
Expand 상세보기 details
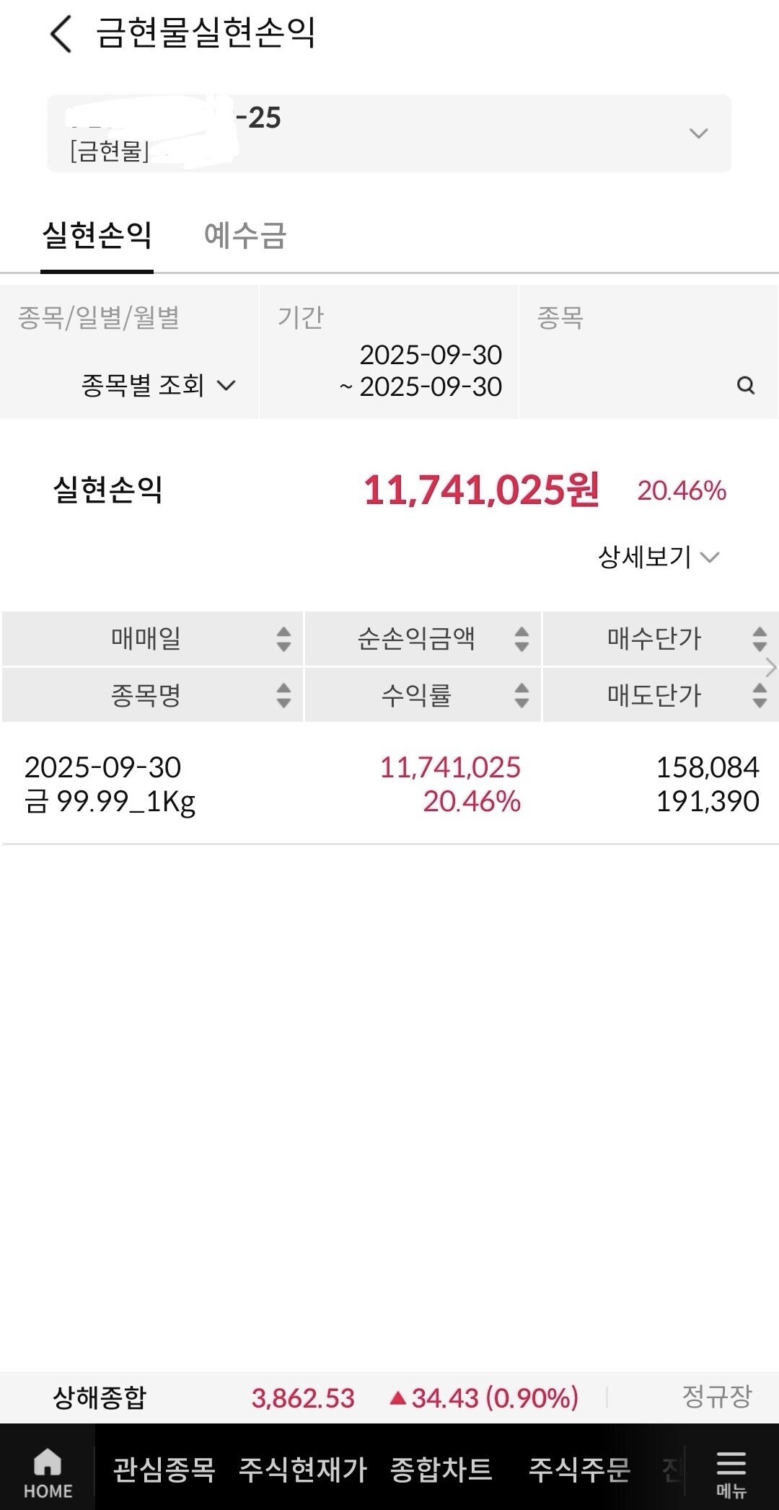[658, 557]
